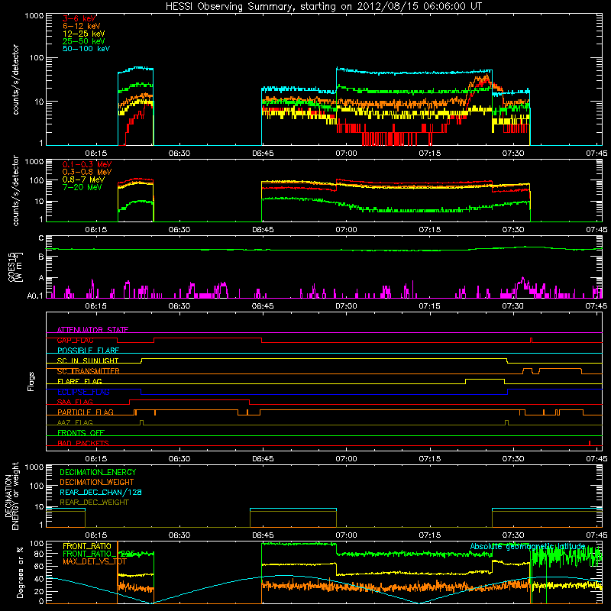
Task: Click the MAX_DET_VS_TOT legend label
Action: [95, 561]
